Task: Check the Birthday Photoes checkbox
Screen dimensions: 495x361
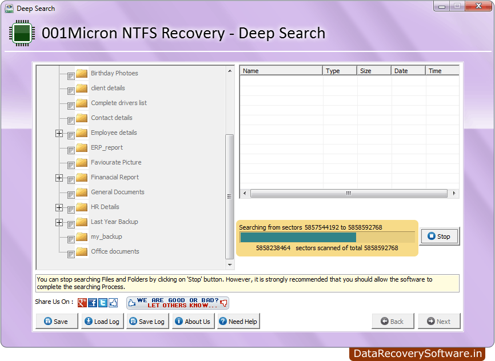Action: coord(71,77)
